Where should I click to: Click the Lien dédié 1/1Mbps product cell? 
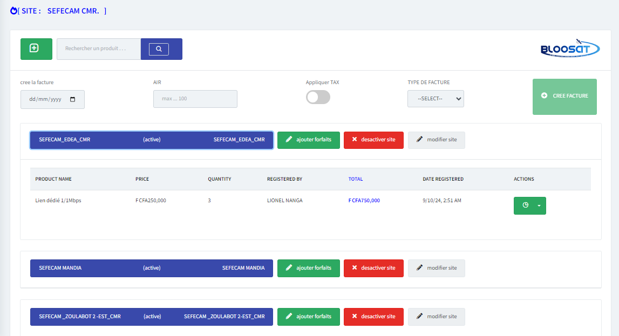pyautogui.click(x=58, y=200)
